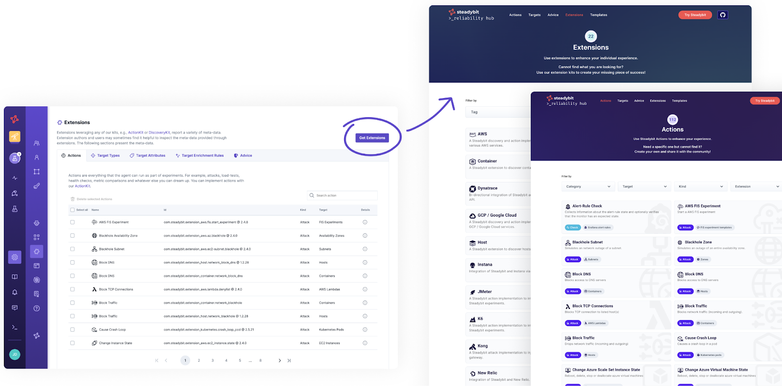Open the Kong extension card
This screenshot has height=386, width=782.
[499, 352]
